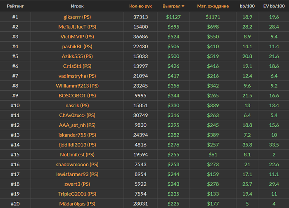This screenshot has height=208, width=289.
Task: Select the TripleG2001 (PS) player link
Action: 77,194
